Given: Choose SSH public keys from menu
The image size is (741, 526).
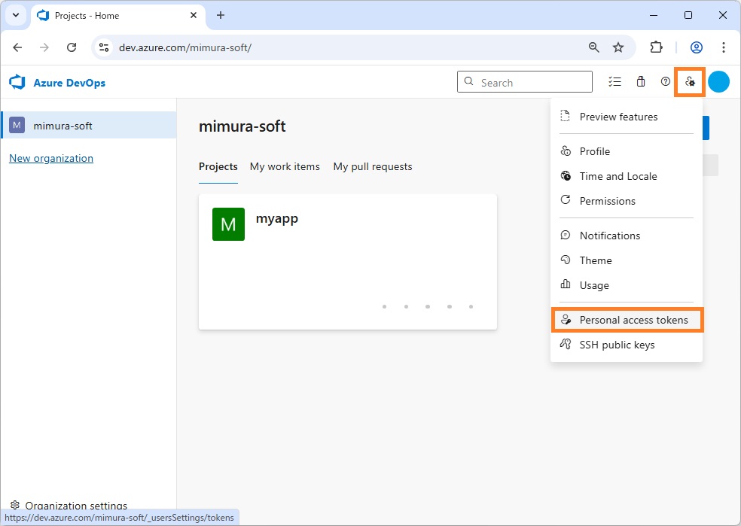Looking at the screenshot, I should 617,345.
